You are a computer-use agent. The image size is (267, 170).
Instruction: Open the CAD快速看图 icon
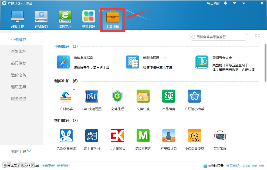92,96
